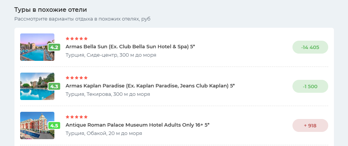Click Armas Bella Sun five-star rating icons

coord(76,39)
